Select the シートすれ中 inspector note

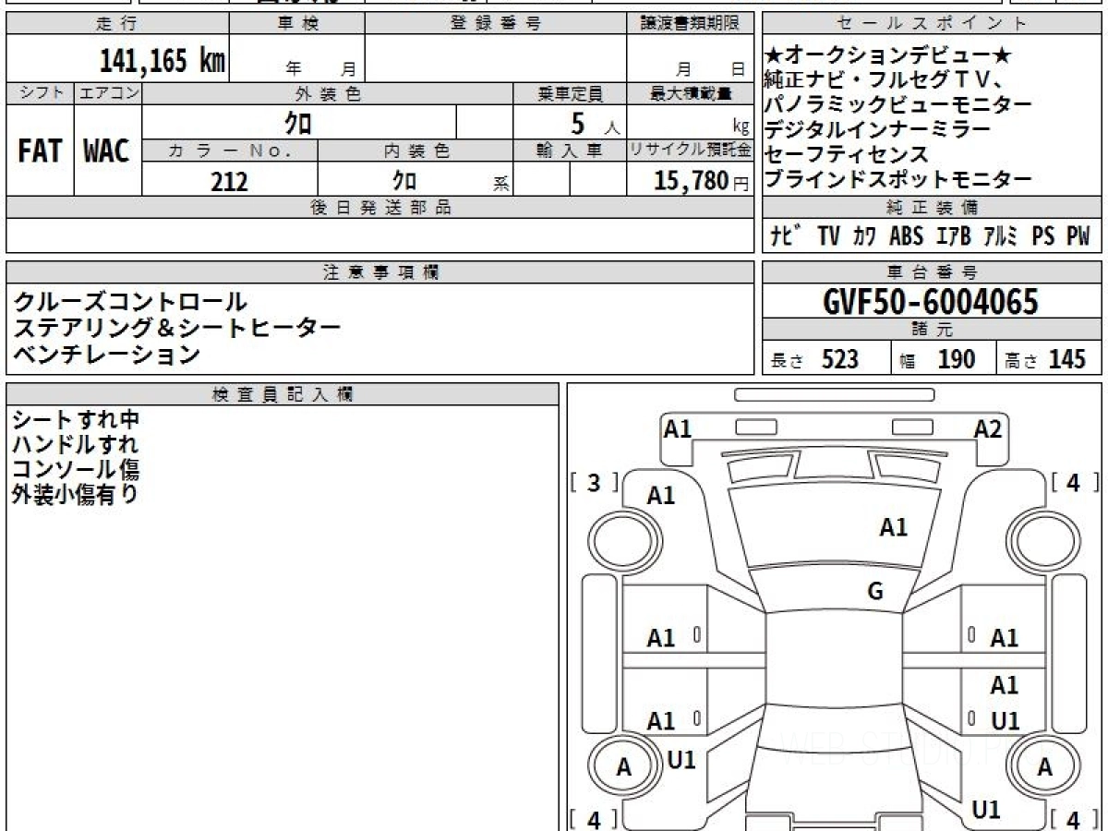point(76,420)
